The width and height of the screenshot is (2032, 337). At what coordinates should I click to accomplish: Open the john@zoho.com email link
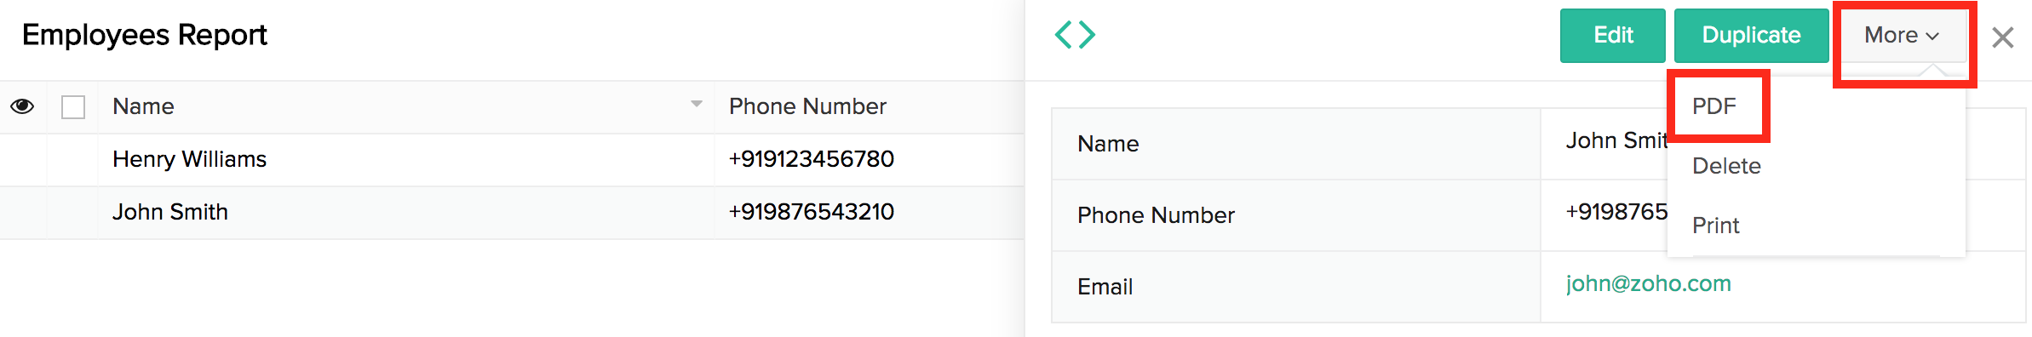(x=1648, y=283)
